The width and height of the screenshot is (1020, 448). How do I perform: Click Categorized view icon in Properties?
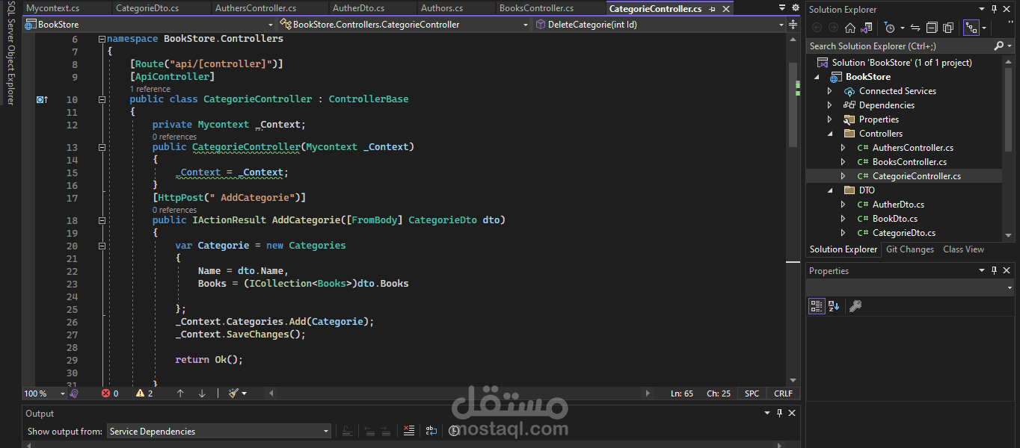point(816,305)
